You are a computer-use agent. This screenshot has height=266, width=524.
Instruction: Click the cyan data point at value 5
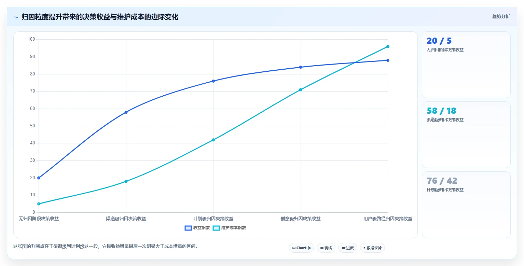[x=39, y=204]
